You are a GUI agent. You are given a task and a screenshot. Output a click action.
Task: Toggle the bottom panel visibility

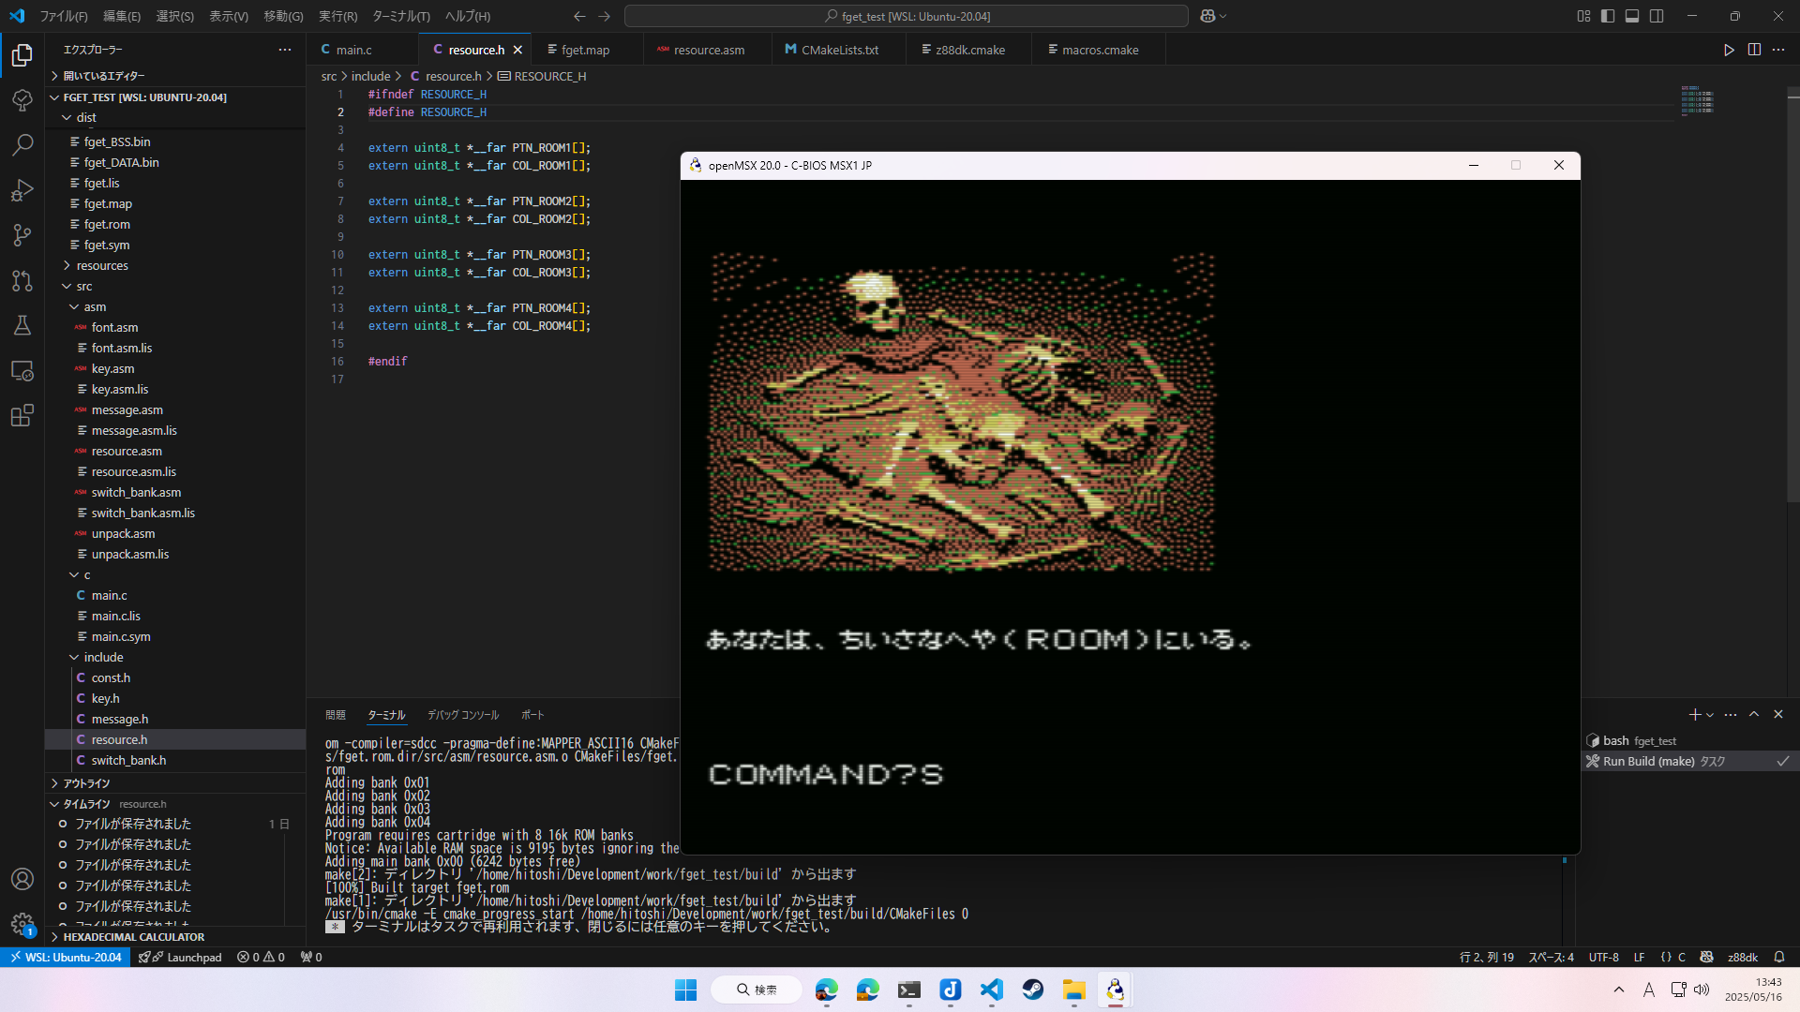(x=1632, y=16)
